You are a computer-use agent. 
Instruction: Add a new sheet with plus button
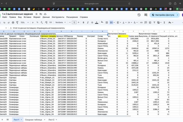(x=2, y=120)
